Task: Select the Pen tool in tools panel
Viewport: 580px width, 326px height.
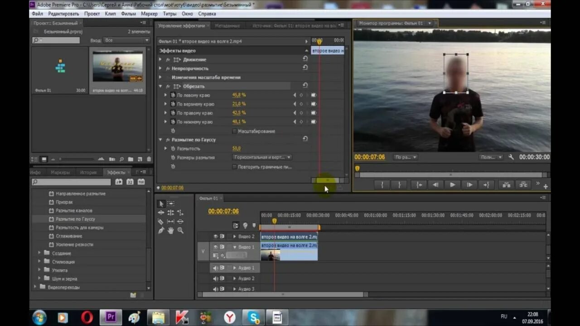Action: [x=161, y=230]
